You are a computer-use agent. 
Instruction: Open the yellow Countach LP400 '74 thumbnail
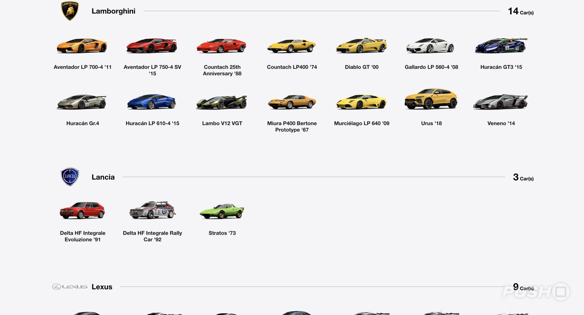[x=292, y=46]
